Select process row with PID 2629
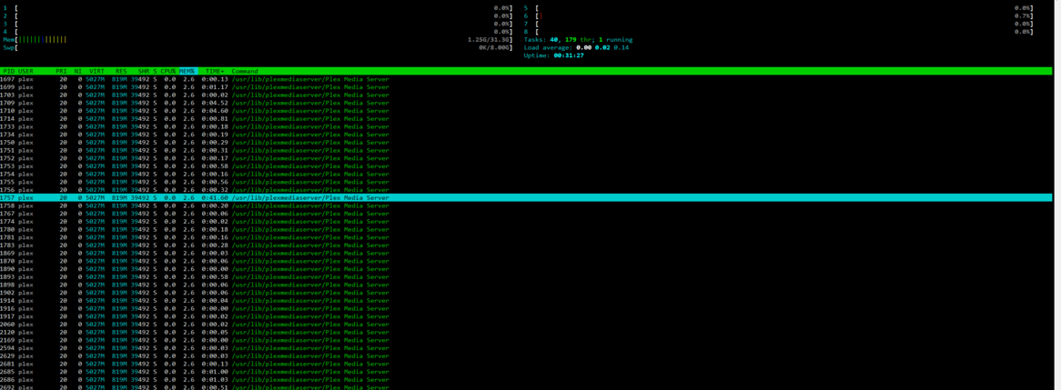The height and width of the screenshot is (390, 1061). point(527,355)
